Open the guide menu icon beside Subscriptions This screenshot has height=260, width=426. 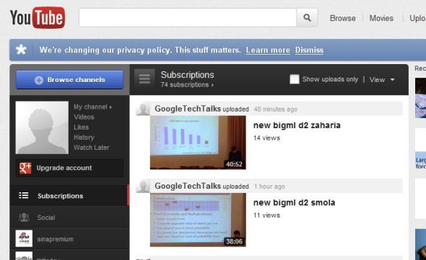pyautogui.click(x=144, y=79)
